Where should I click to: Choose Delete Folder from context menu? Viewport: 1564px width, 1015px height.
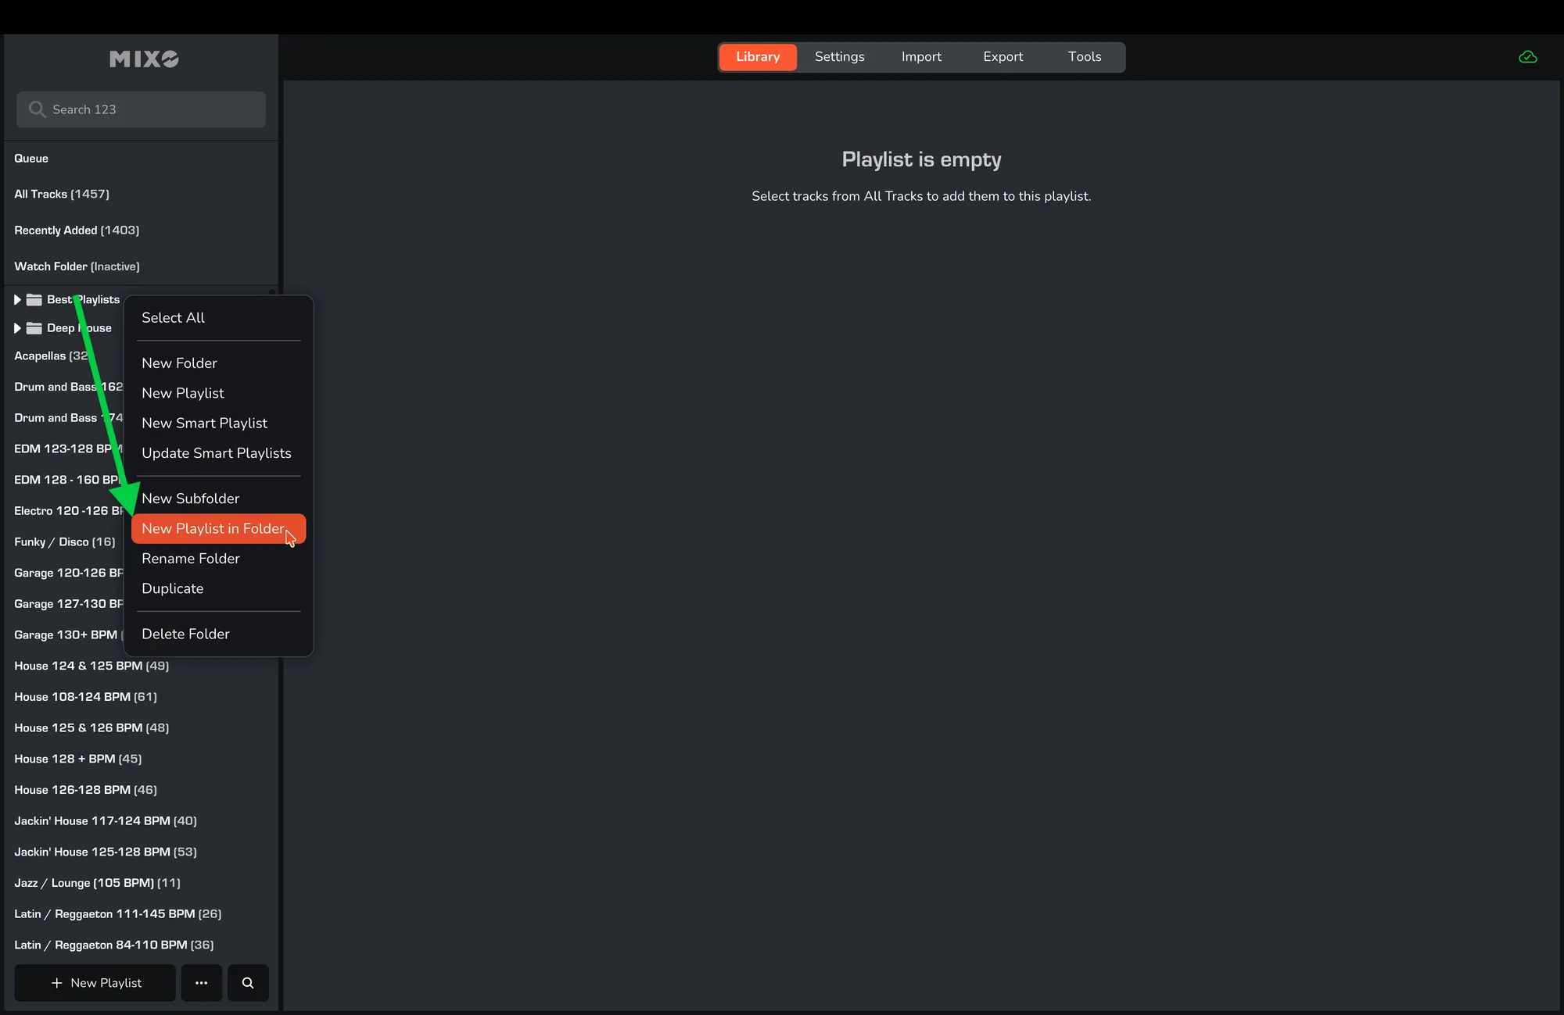click(x=185, y=634)
